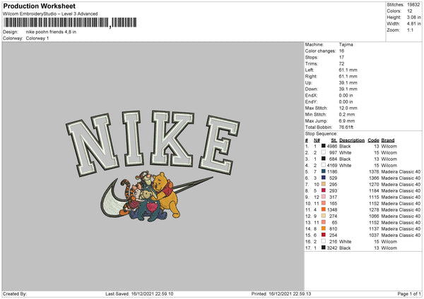Click the Production Worksheet title
The image size is (424, 299).
pos(39,6)
